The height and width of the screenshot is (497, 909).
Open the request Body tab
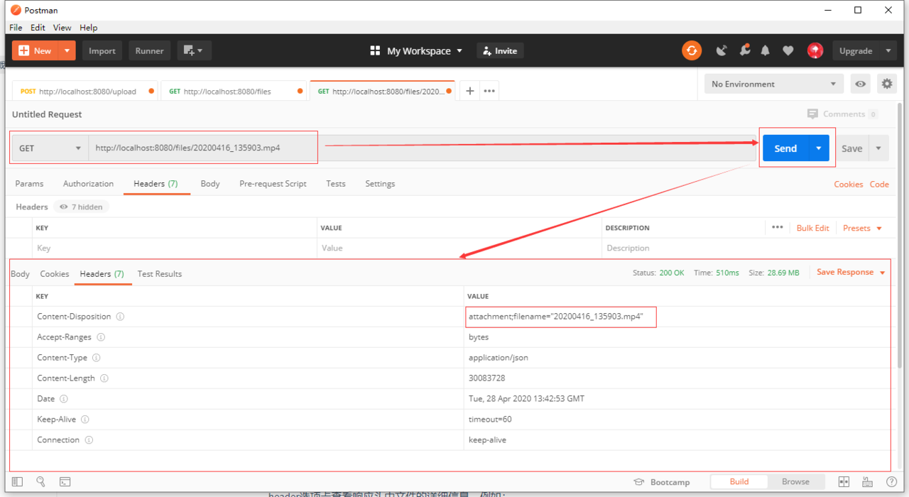(210, 183)
